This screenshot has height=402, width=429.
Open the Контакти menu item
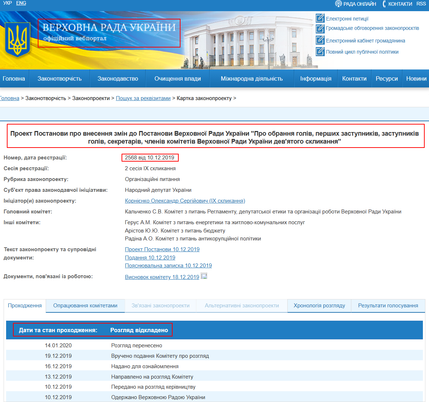[x=354, y=78]
